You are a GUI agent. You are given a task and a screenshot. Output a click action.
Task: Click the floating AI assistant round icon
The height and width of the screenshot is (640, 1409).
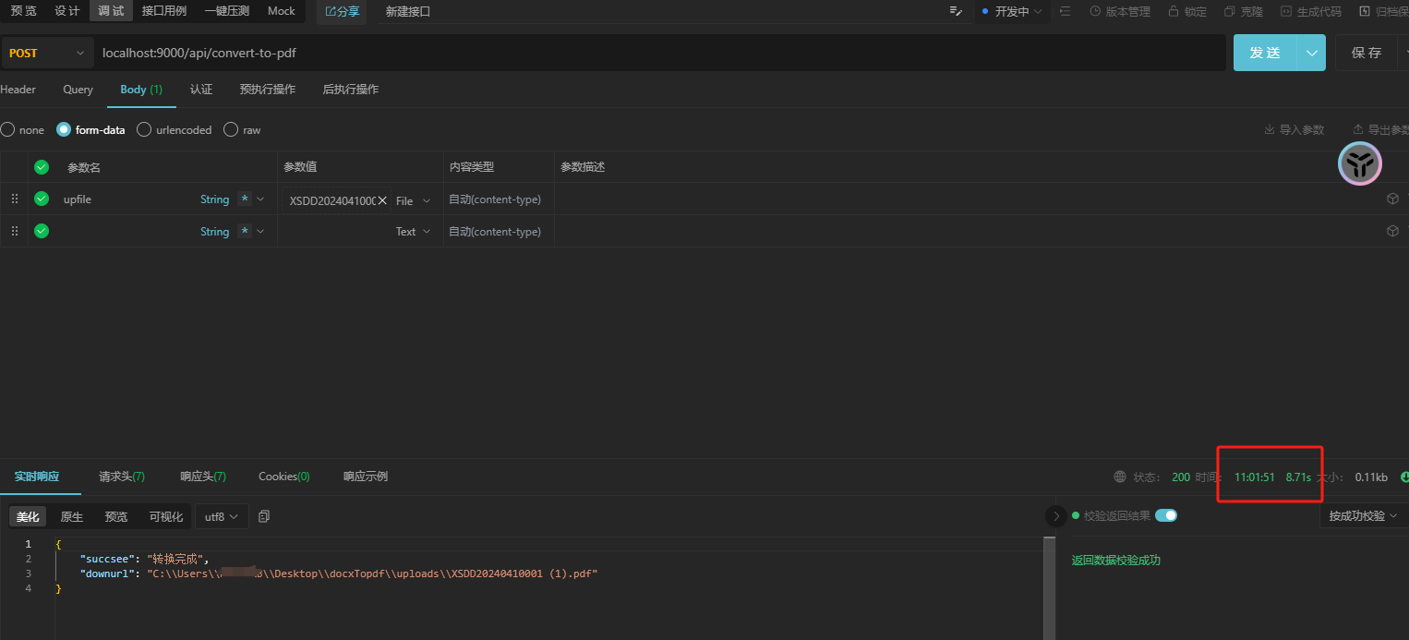point(1359,164)
